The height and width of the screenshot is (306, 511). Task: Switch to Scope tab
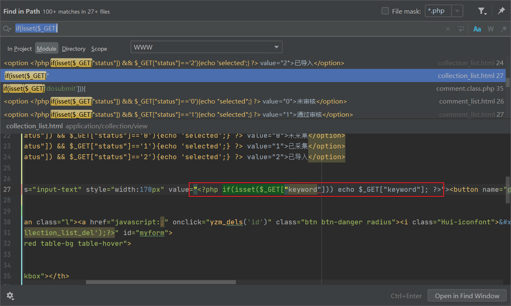99,49
